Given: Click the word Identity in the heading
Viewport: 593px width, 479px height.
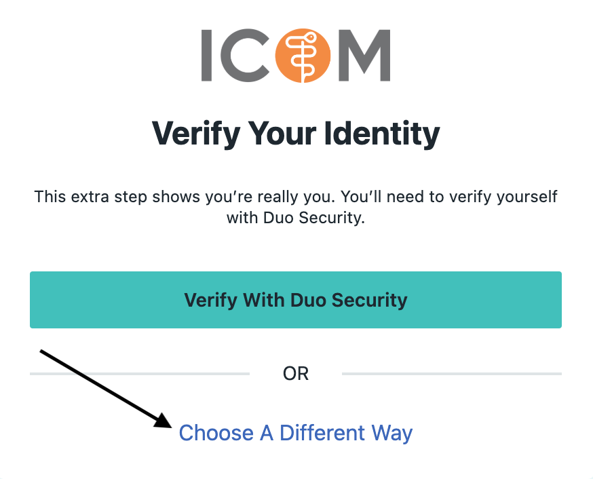Looking at the screenshot, I should [383, 133].
